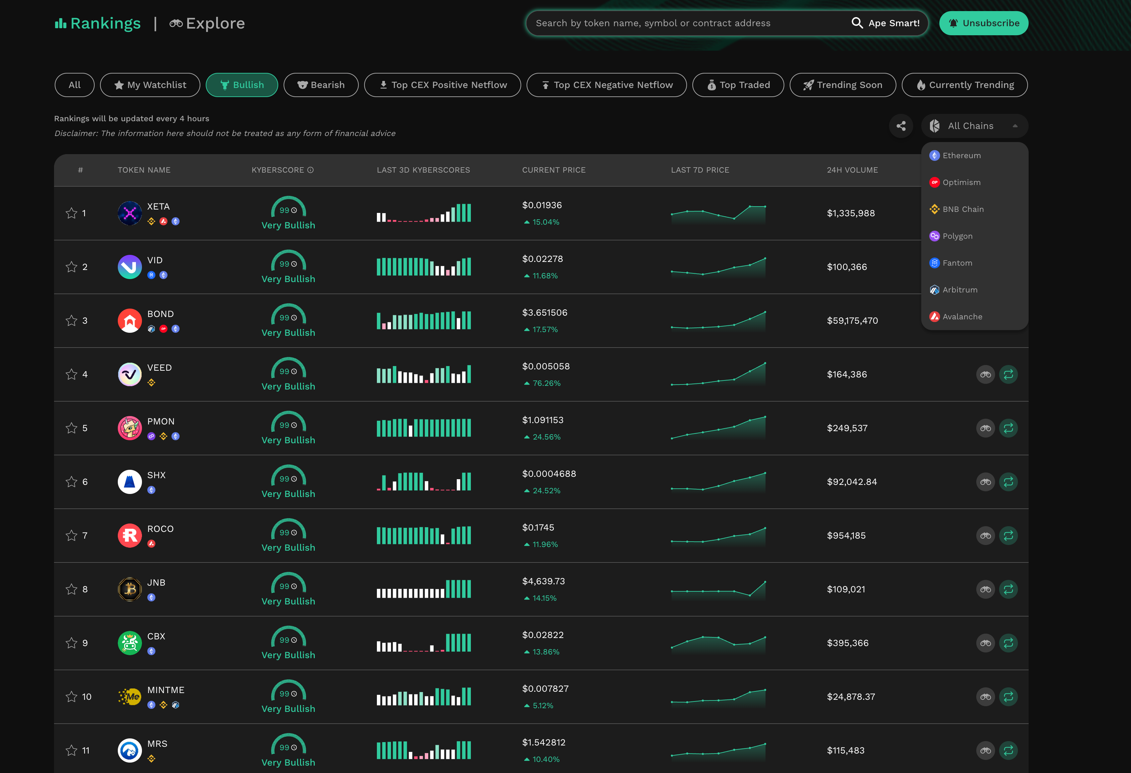Screen dimensions: 1131x773
Task: Toggle JNB watchlist star
Action: pyautogui.click(x=71, y=589)
